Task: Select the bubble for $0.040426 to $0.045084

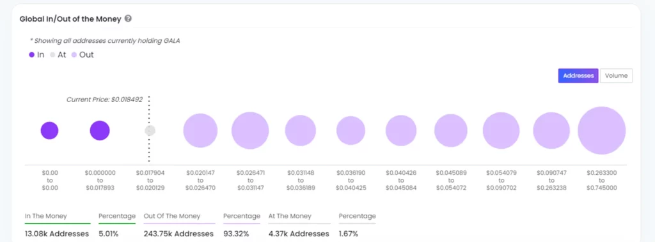Action: click(401, 131)
